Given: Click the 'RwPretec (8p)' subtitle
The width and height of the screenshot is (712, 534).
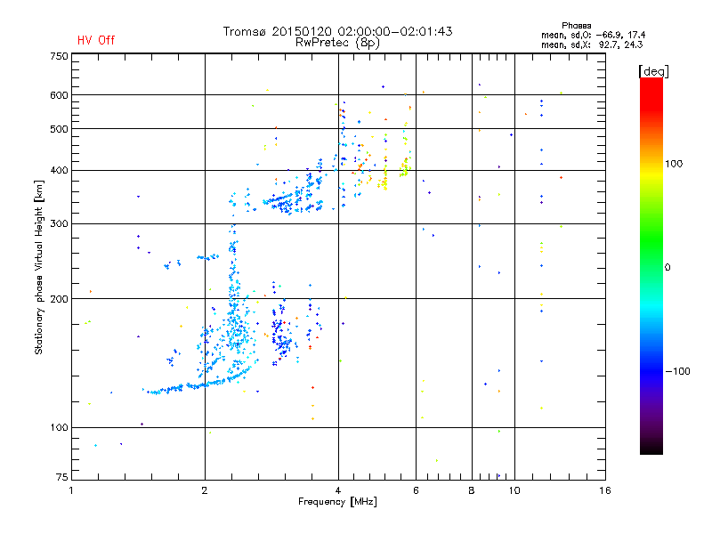Looking at the screenshot, I should (337, 43).
